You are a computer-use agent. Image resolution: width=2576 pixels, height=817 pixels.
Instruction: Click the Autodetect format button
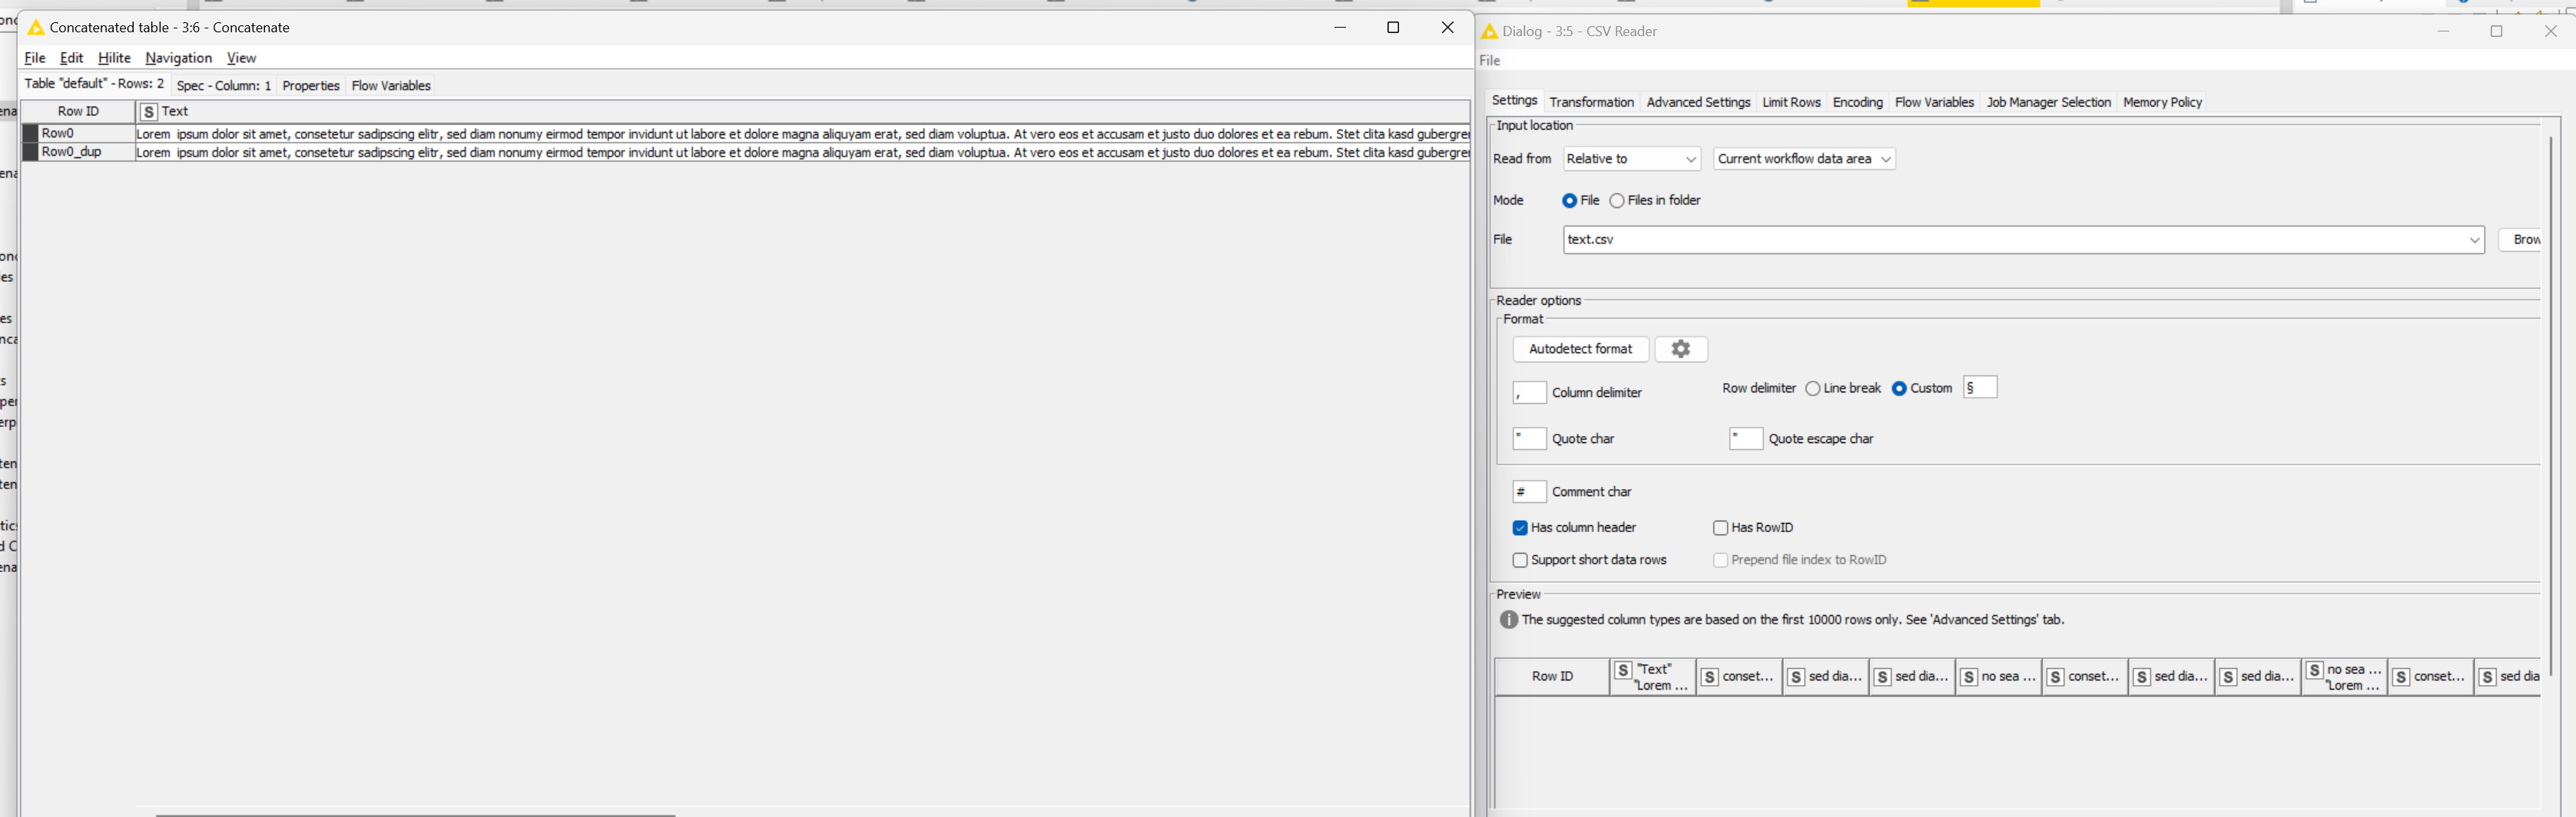[x=1580, y=349]
